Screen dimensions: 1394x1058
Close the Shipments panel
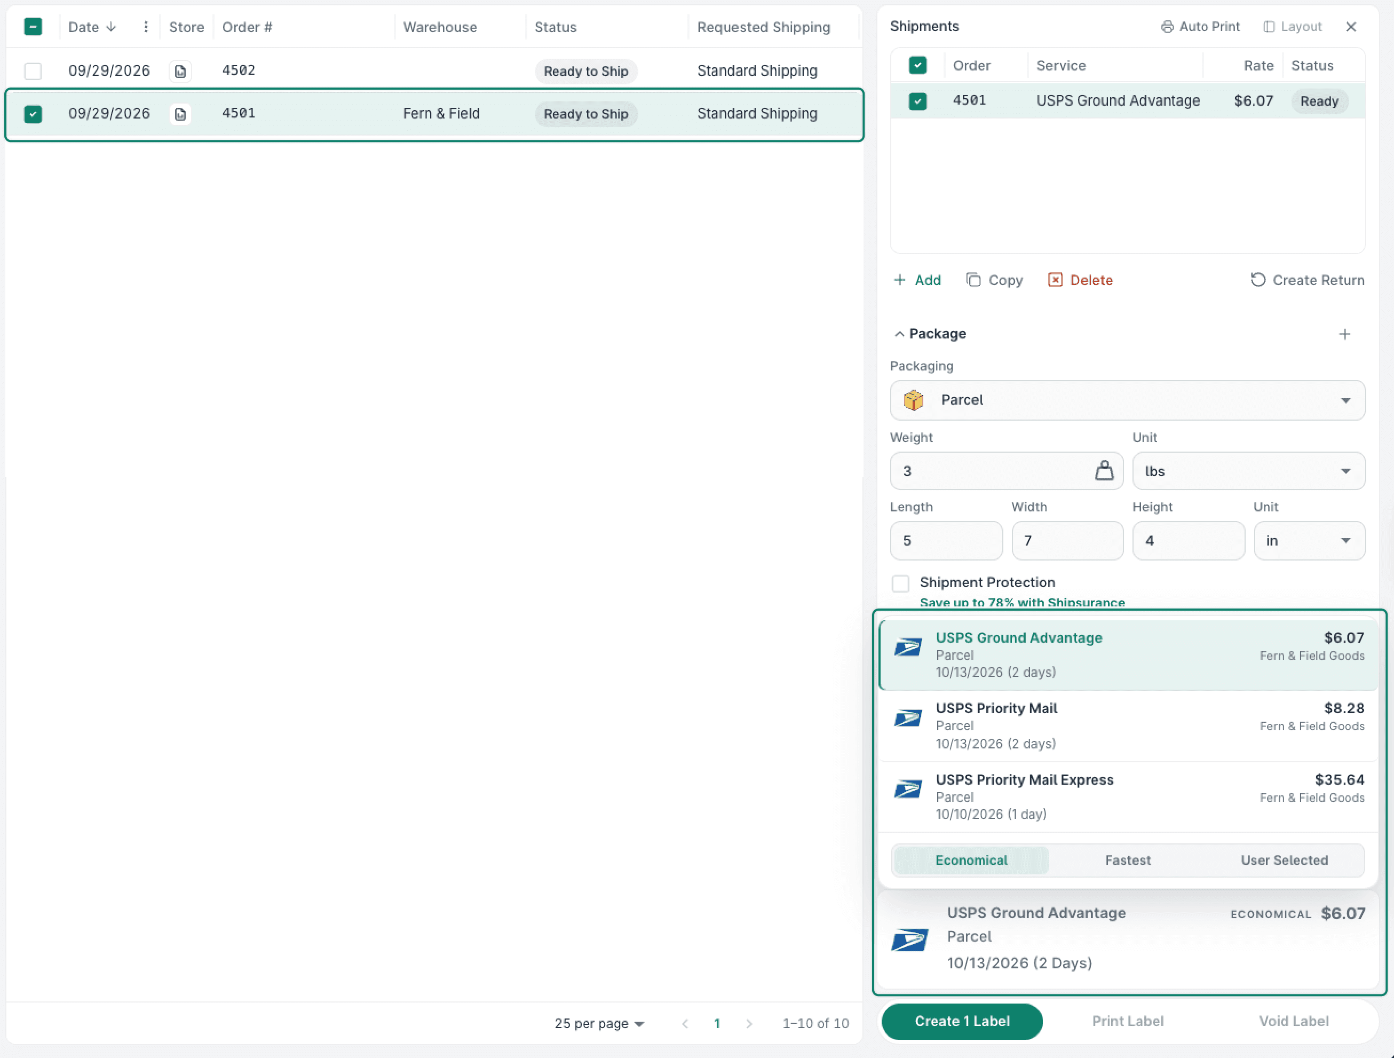[1351, 27]
